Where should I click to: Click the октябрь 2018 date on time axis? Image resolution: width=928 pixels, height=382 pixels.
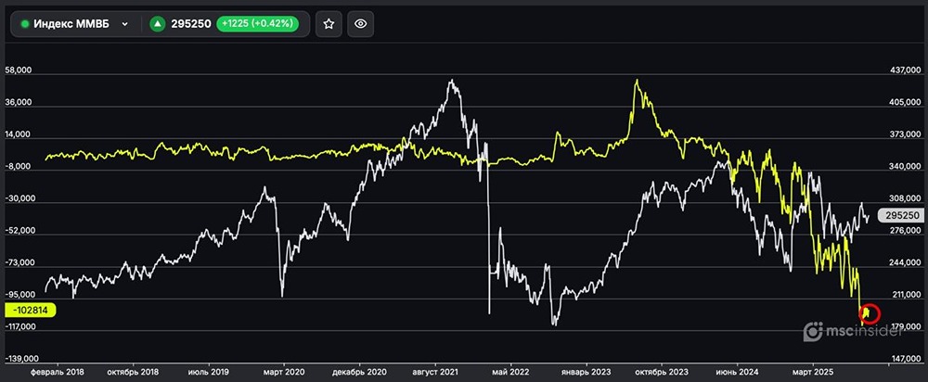tap(133, 373)
